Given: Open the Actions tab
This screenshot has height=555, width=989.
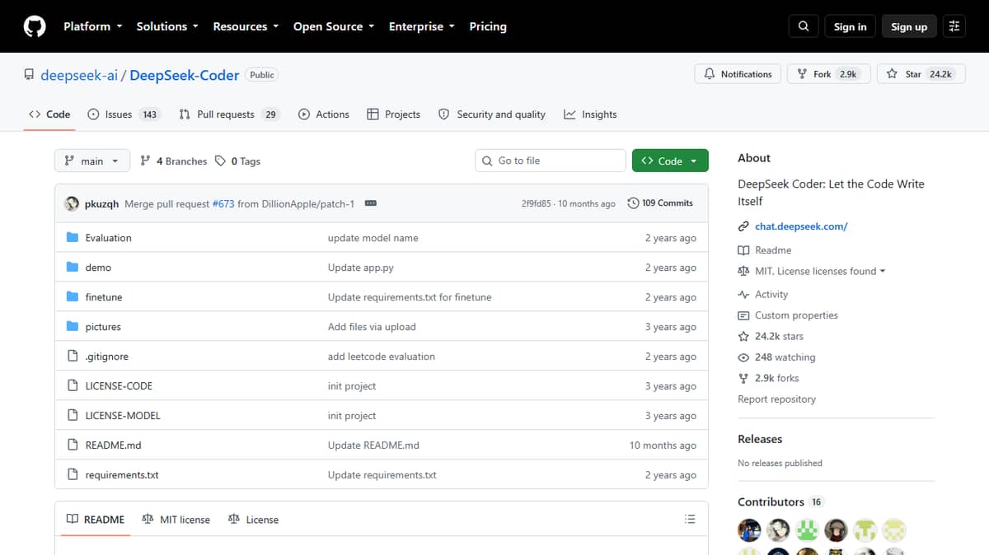Looking at the screenshot, I should [324, 114].
